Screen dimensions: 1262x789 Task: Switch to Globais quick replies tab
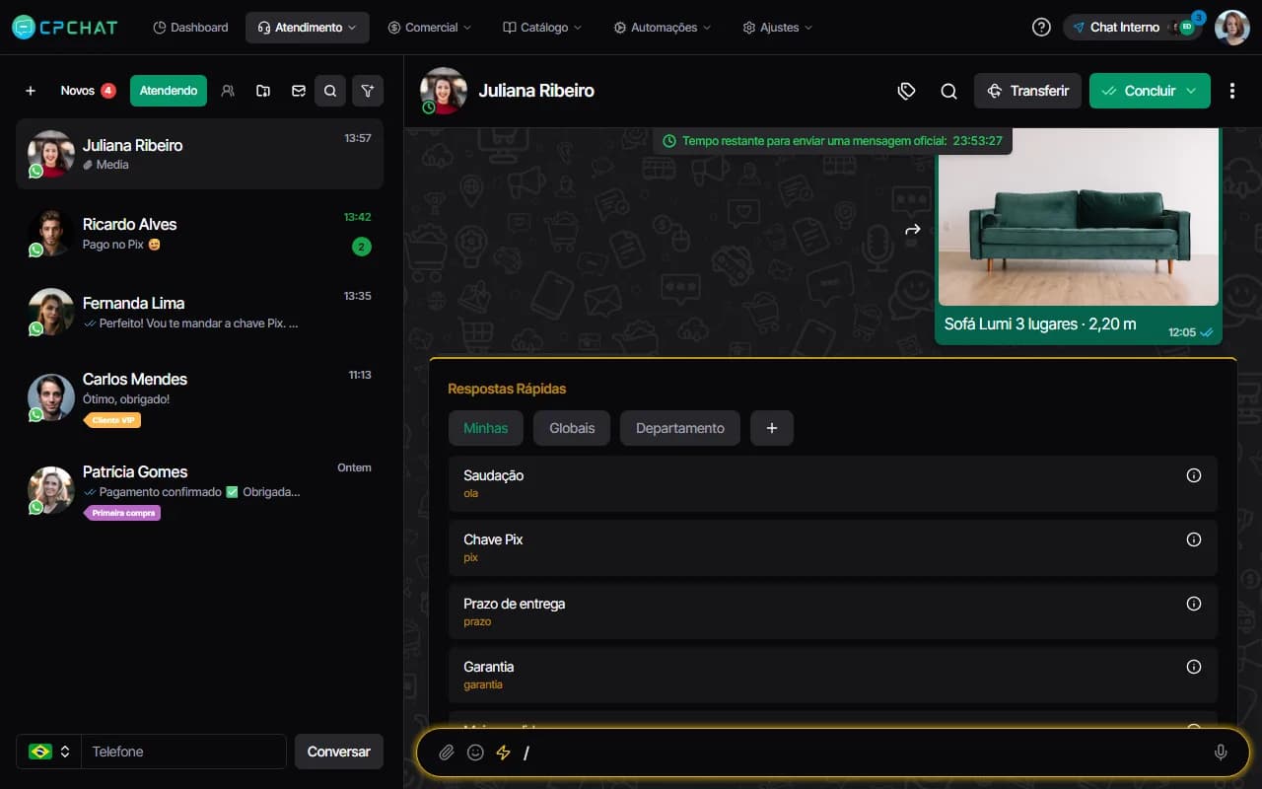(572, 428)
